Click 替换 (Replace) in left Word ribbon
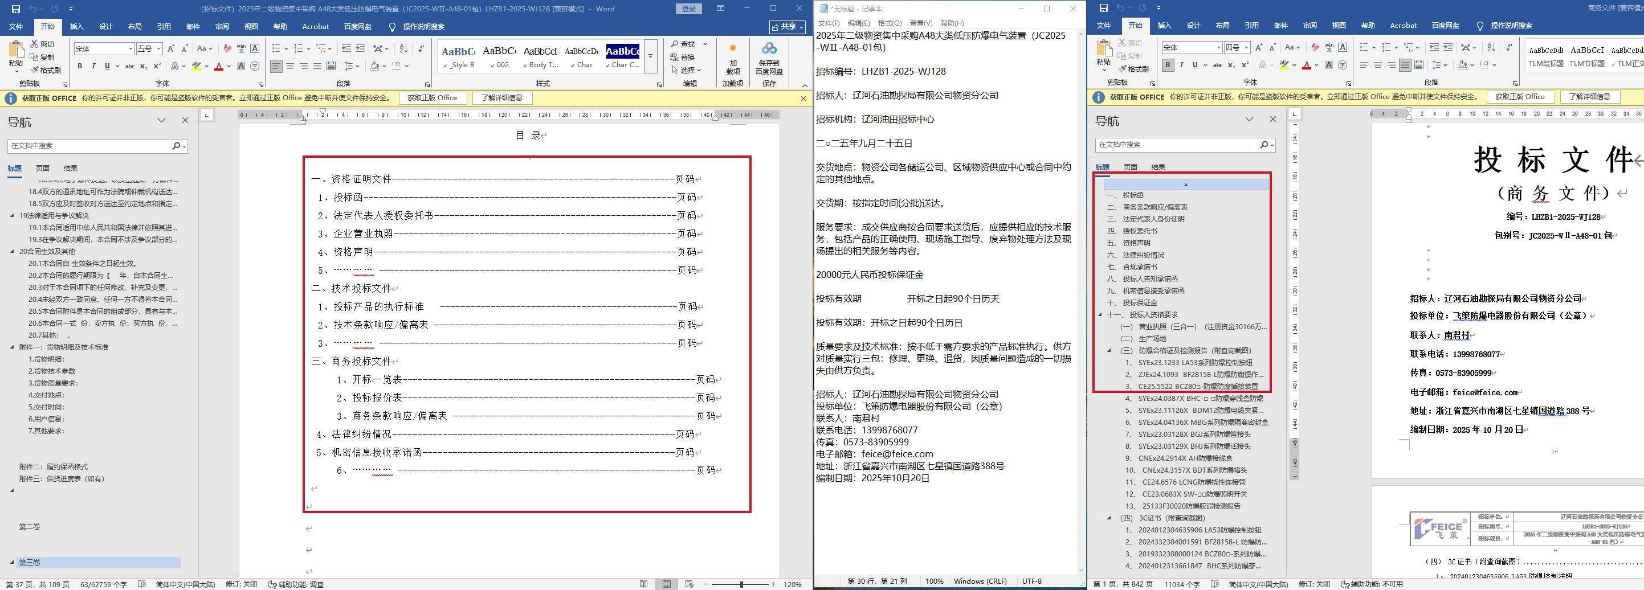The image size is (1644, 590). pyautogui.click(x=683, y=57)
